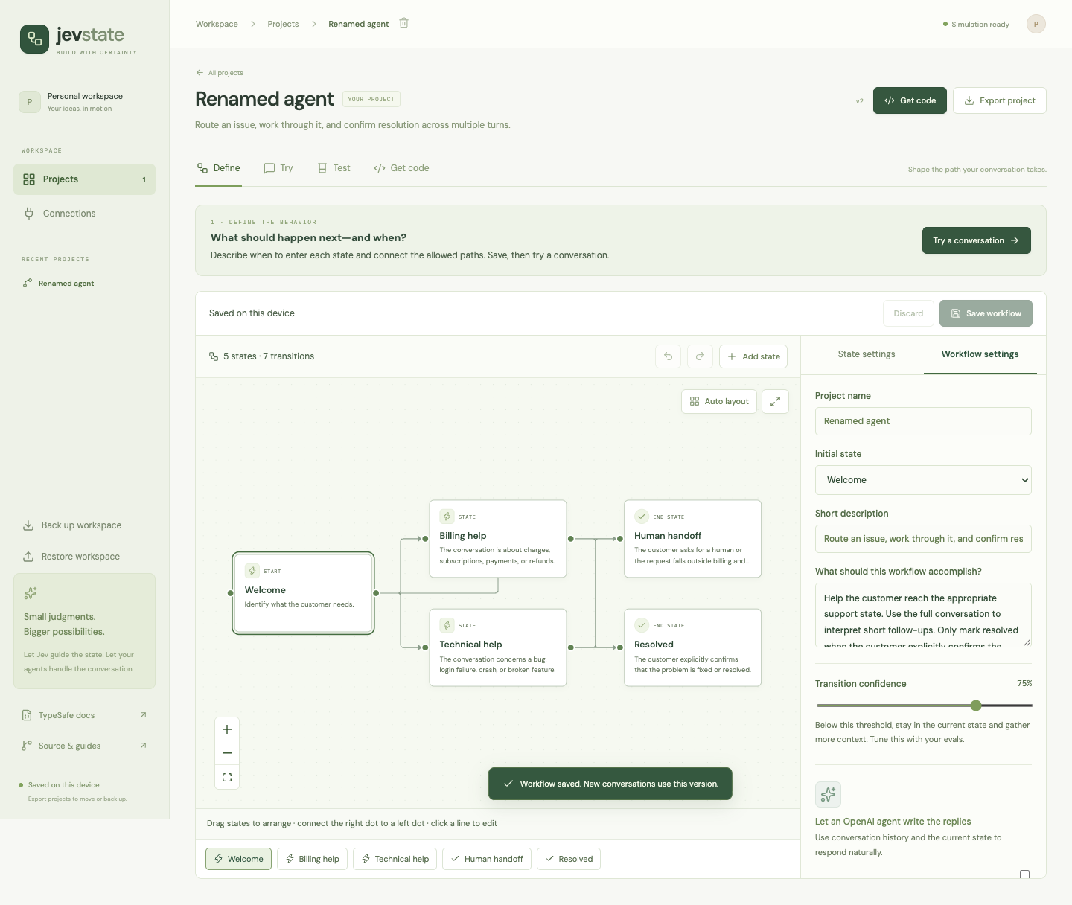The height and width of the screenshot is (905, 1072).
Task: Click the TypeSafe docs external arrow icon
Action: [143, 715]
